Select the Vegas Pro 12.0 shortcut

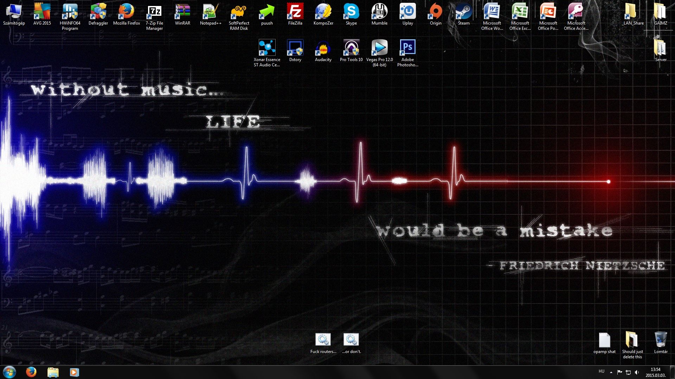click(379, 48)
